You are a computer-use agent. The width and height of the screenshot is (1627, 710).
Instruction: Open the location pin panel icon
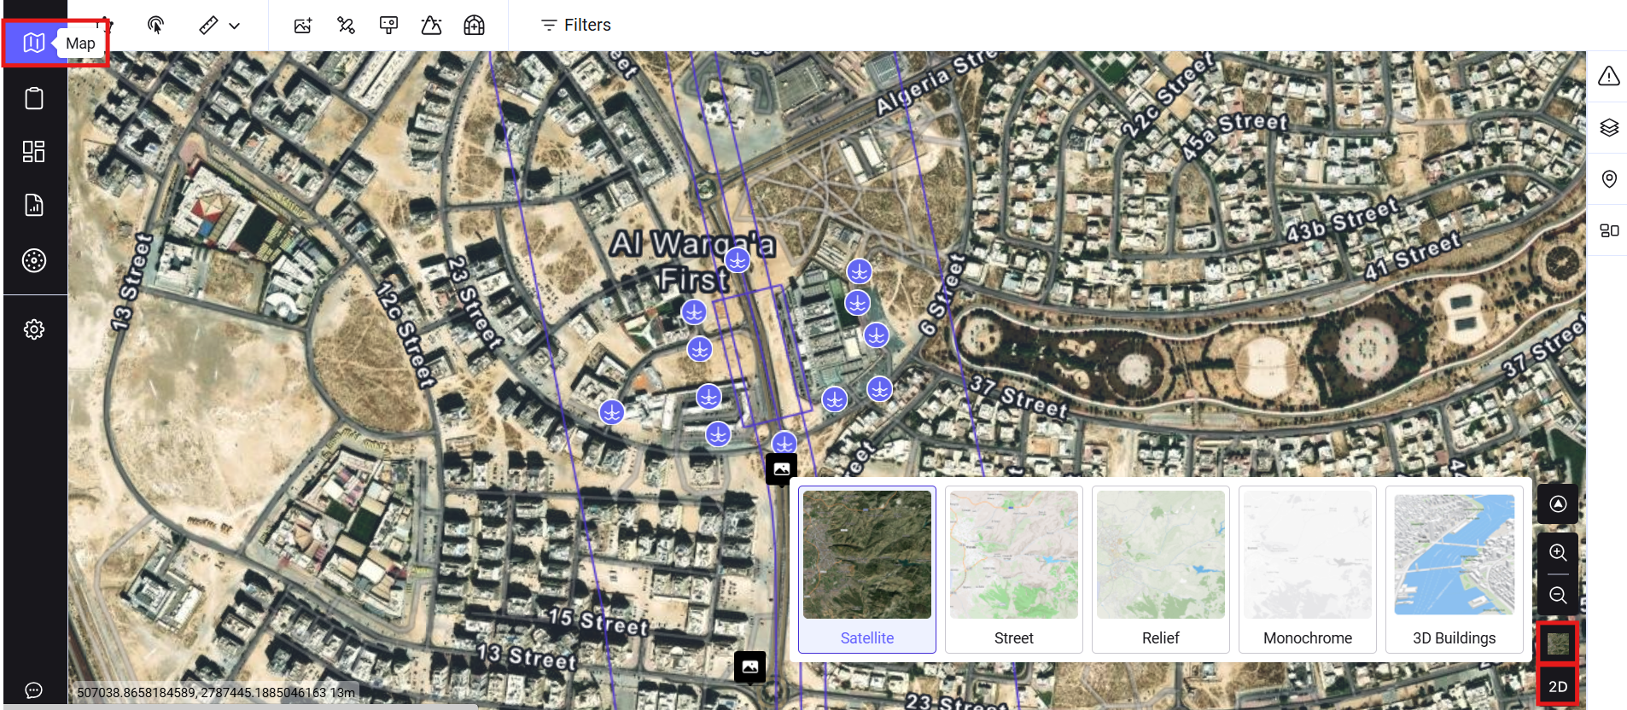coord(1609,178)
